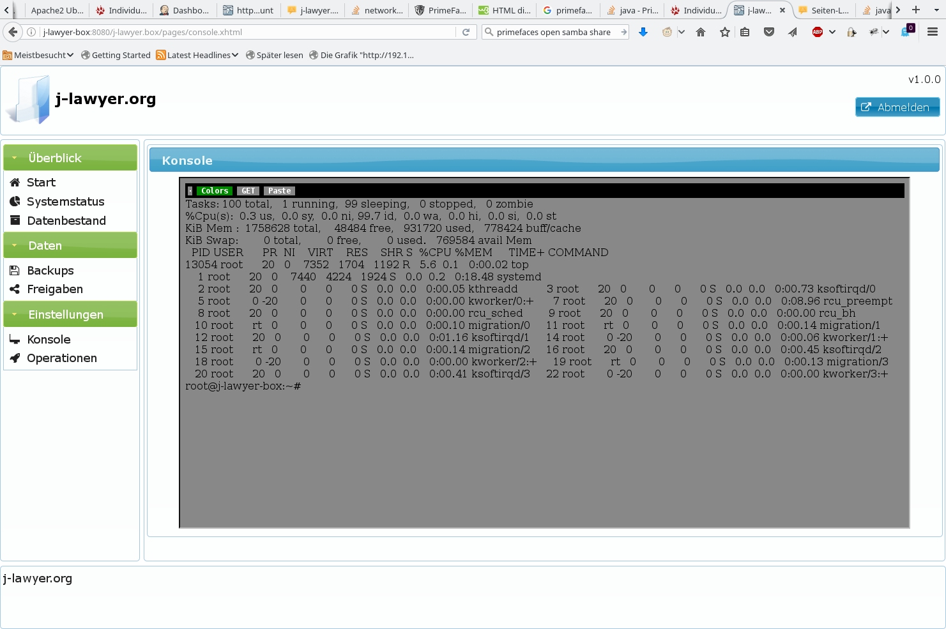Click the URL address bar field
This screenshot has width=946, height=629.
248,32
